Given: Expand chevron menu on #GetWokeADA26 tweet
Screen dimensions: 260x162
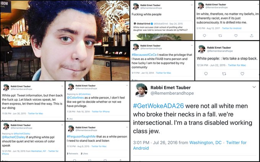Looking at the screenshot, I should coord(254,87).
